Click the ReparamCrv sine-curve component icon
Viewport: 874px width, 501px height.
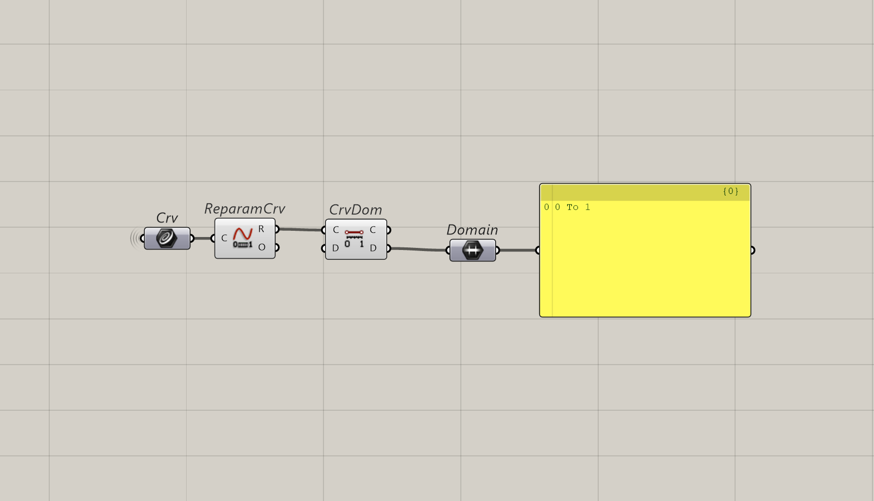(242, 237)
